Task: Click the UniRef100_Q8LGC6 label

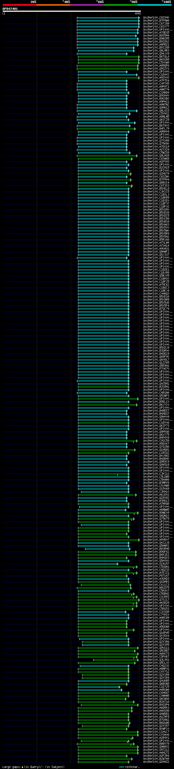Action: tap(156, 111)
